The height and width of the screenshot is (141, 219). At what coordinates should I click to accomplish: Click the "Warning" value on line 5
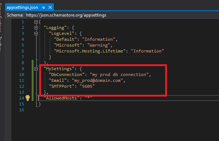(99, 45)
